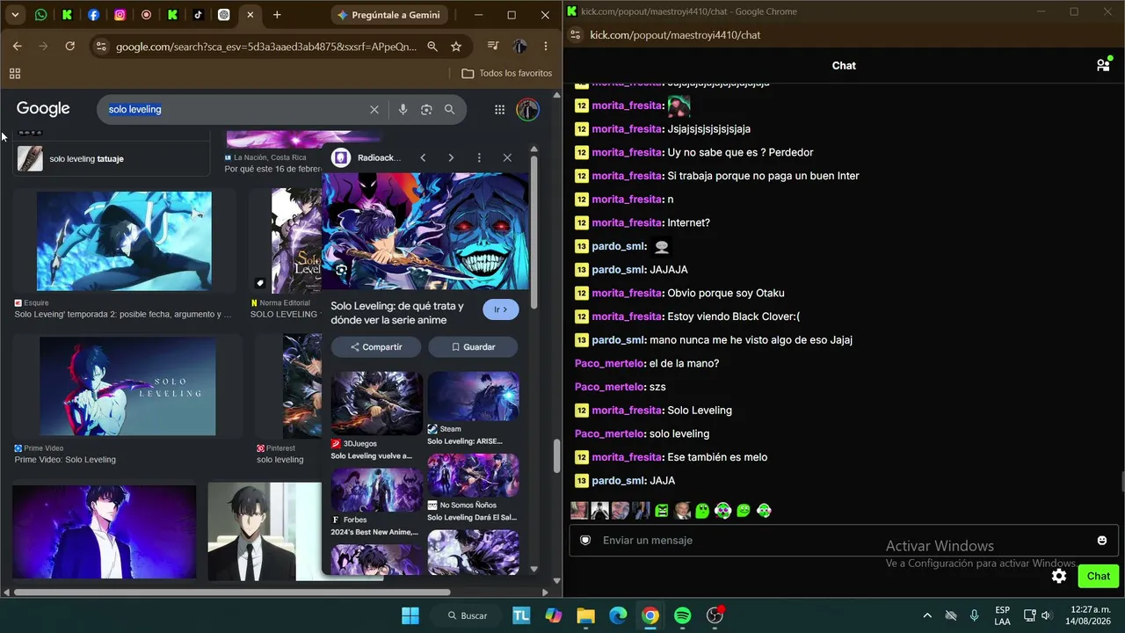Open the media controls icon in Chrome toolbar

coord(493,47)
